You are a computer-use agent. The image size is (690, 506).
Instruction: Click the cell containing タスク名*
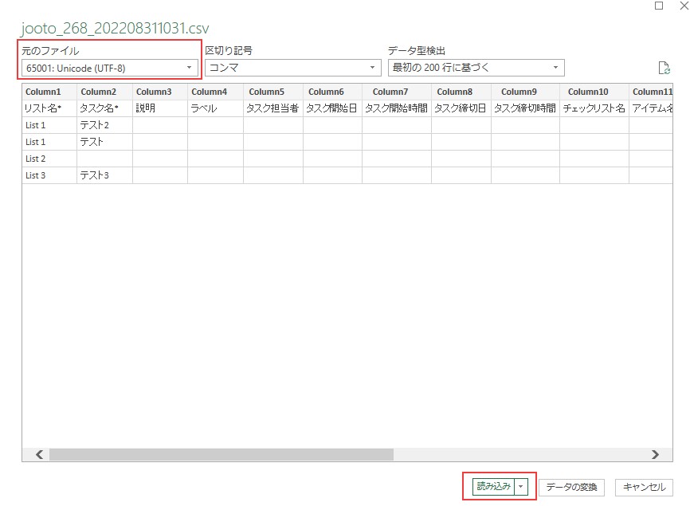pos(97,108)
